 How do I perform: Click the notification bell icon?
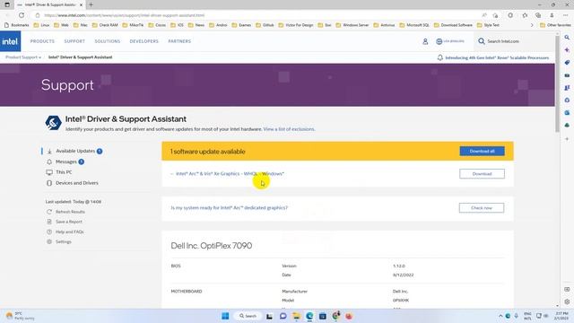[440, 57]
